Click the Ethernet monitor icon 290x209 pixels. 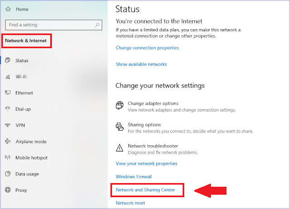[x=8, y=93]
